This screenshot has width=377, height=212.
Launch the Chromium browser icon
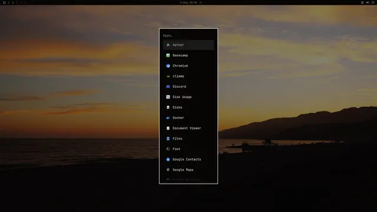pos(168,65)
